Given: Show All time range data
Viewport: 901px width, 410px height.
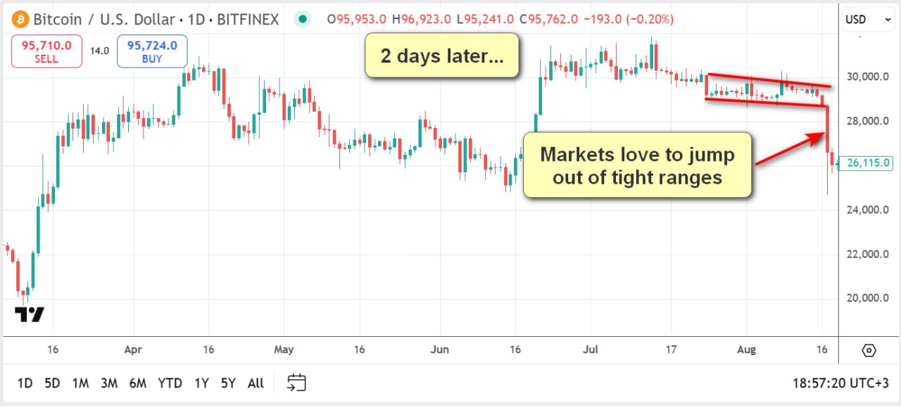Looking at the screenshot, I should point(256,383).
